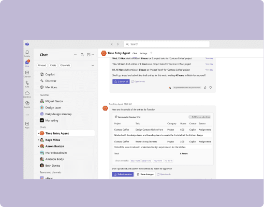Open View day link for Thu 14 Nov

click(x=209, y=64)
